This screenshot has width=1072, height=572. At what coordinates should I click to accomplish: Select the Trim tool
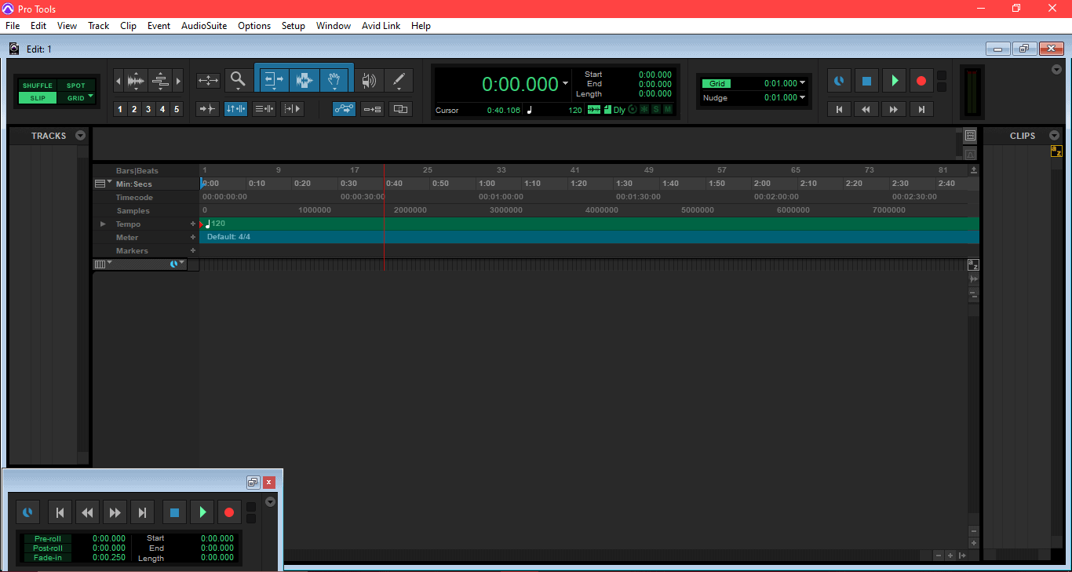tap(274, 79)
